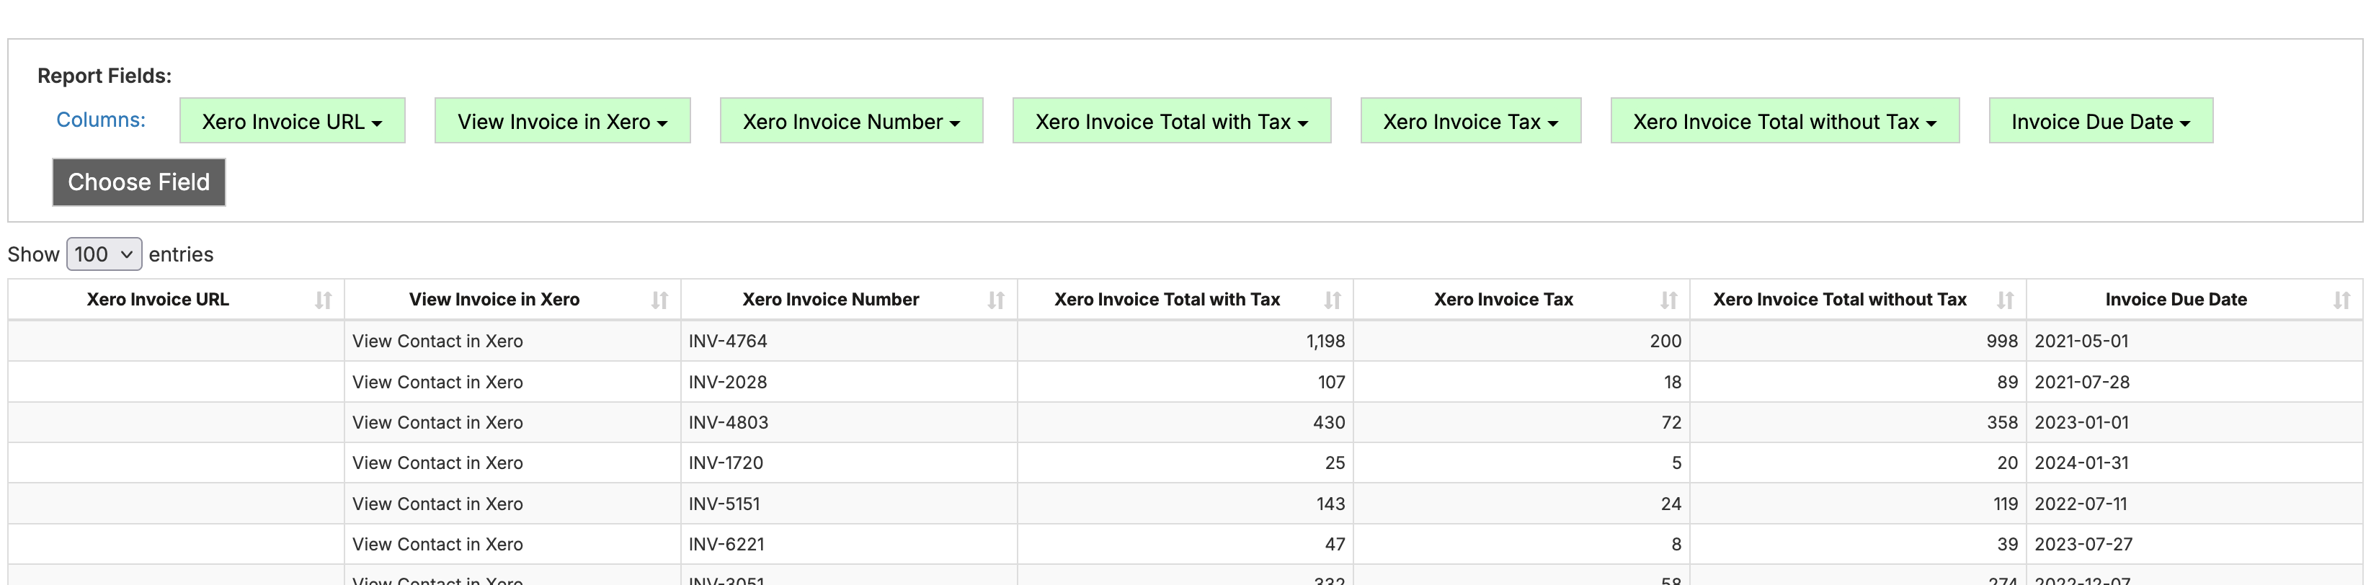Sort by Invoice Due Date column icon
2371x585 pixels.
click(2341, 300)
